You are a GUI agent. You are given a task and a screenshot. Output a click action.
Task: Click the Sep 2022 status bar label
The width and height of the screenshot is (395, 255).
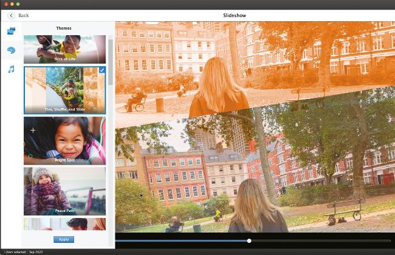click(x=36, y=252)
